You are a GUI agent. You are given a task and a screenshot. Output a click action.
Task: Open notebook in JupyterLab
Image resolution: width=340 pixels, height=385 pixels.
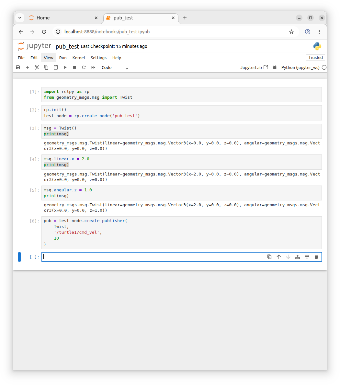254,67
